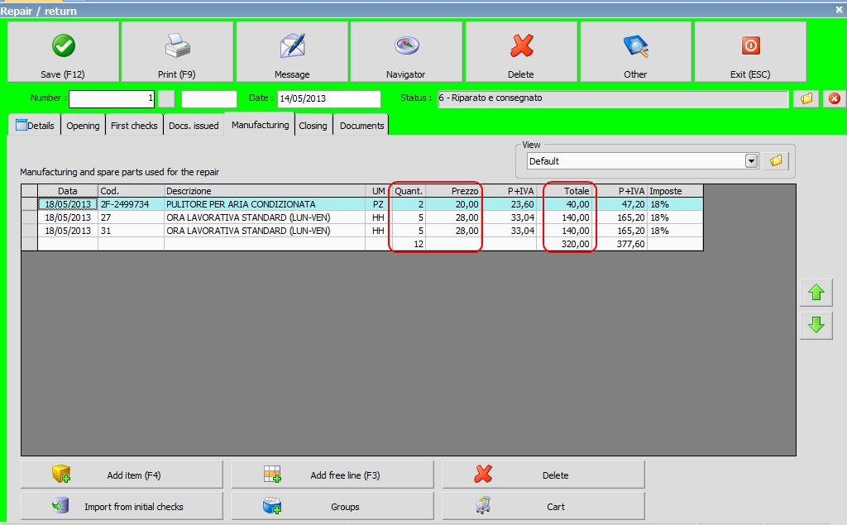Click the red X Delete icon in toolbar

pyautogui.click(x=521, y=46)
